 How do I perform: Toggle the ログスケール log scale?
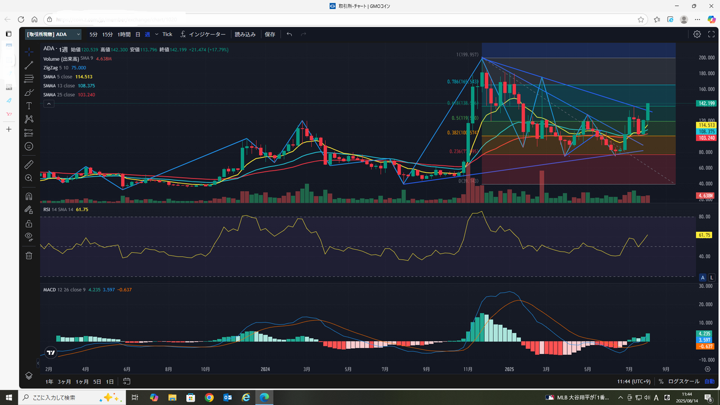pyautogui.click(x=684, y=381)
